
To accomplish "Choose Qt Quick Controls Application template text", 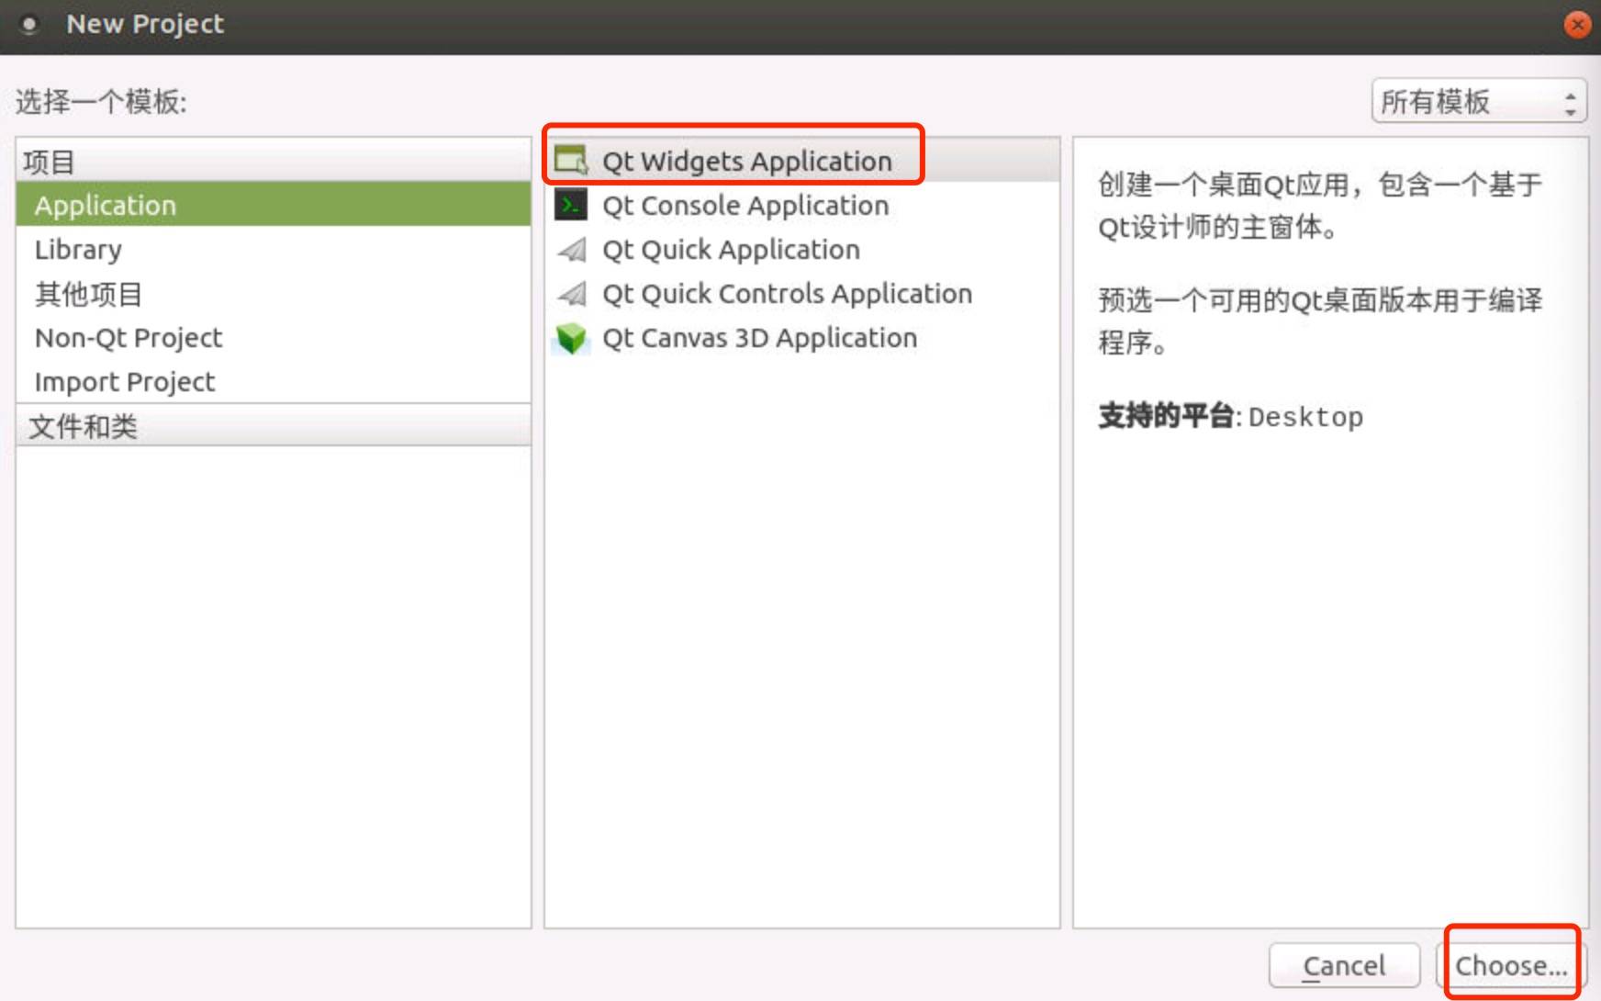I will pyautogui.click(x=787, y=294).
